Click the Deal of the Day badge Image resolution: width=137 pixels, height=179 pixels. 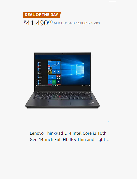[x=42, y=15]
